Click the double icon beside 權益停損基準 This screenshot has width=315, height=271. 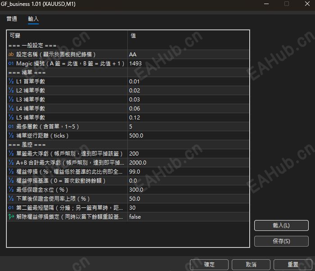(x=11, y=181)
